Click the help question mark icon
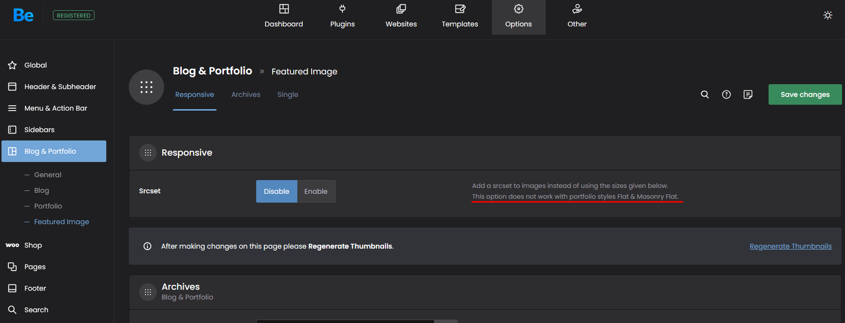Screen dimensions: 845x323 click(726, 94)
